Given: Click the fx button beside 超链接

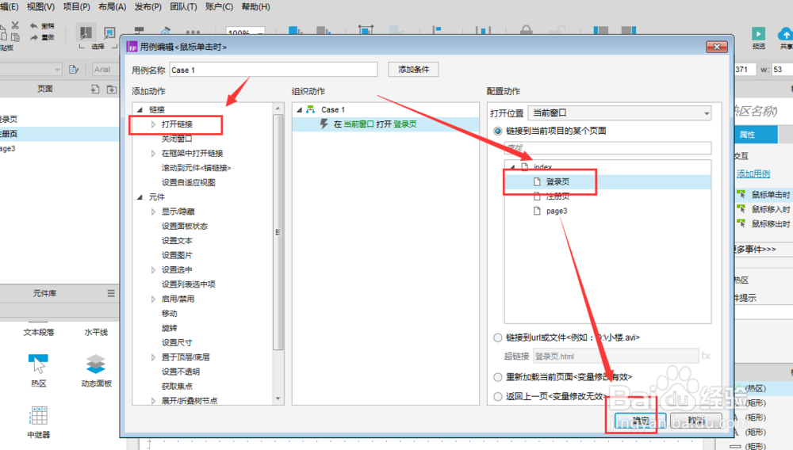Looking at the screenshot, I should [x=706, y=356].
